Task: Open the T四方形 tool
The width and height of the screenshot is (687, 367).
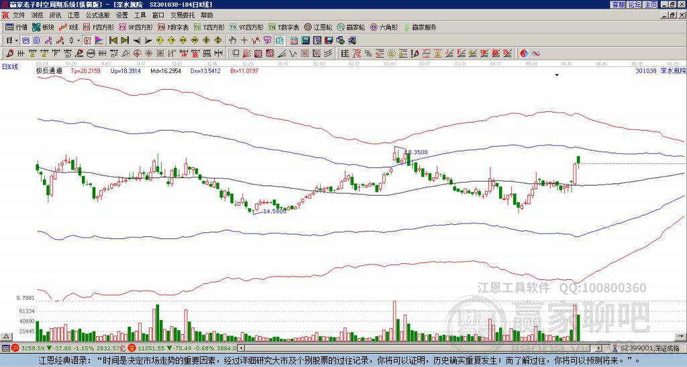Action: pos(209,27)
